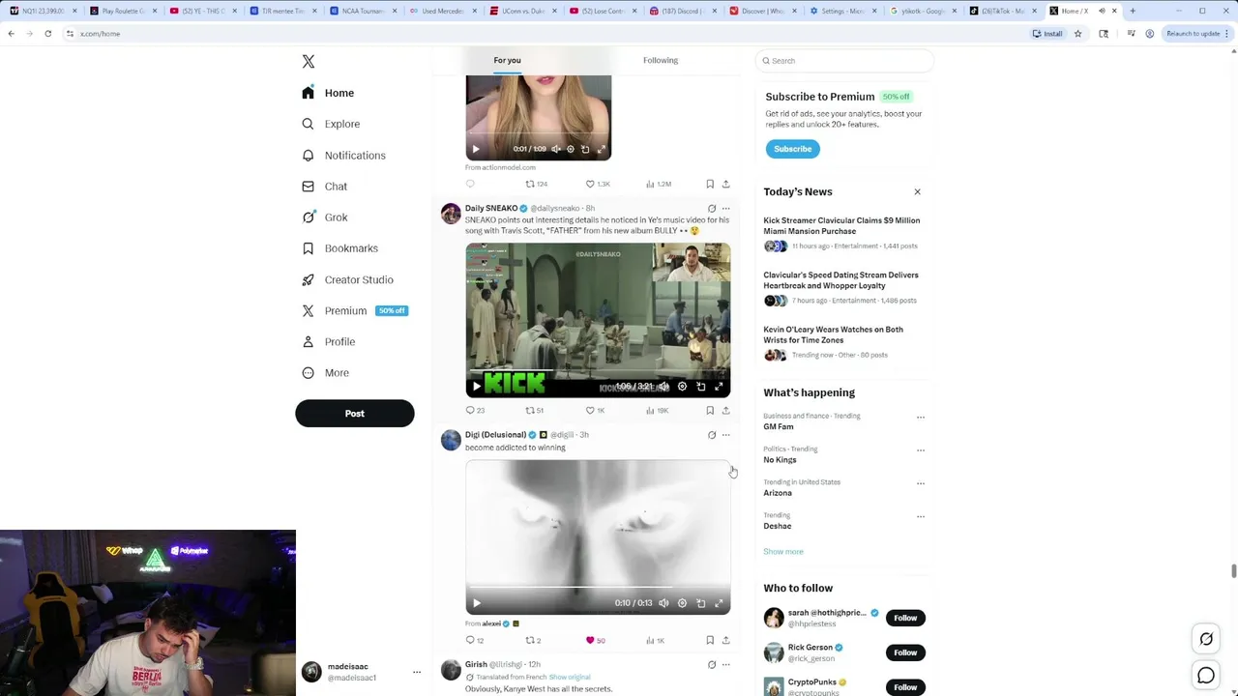Open Bookmarks in the sidebar
Image resolution: width=1238 pixels, height=696 pixels.
339,248
